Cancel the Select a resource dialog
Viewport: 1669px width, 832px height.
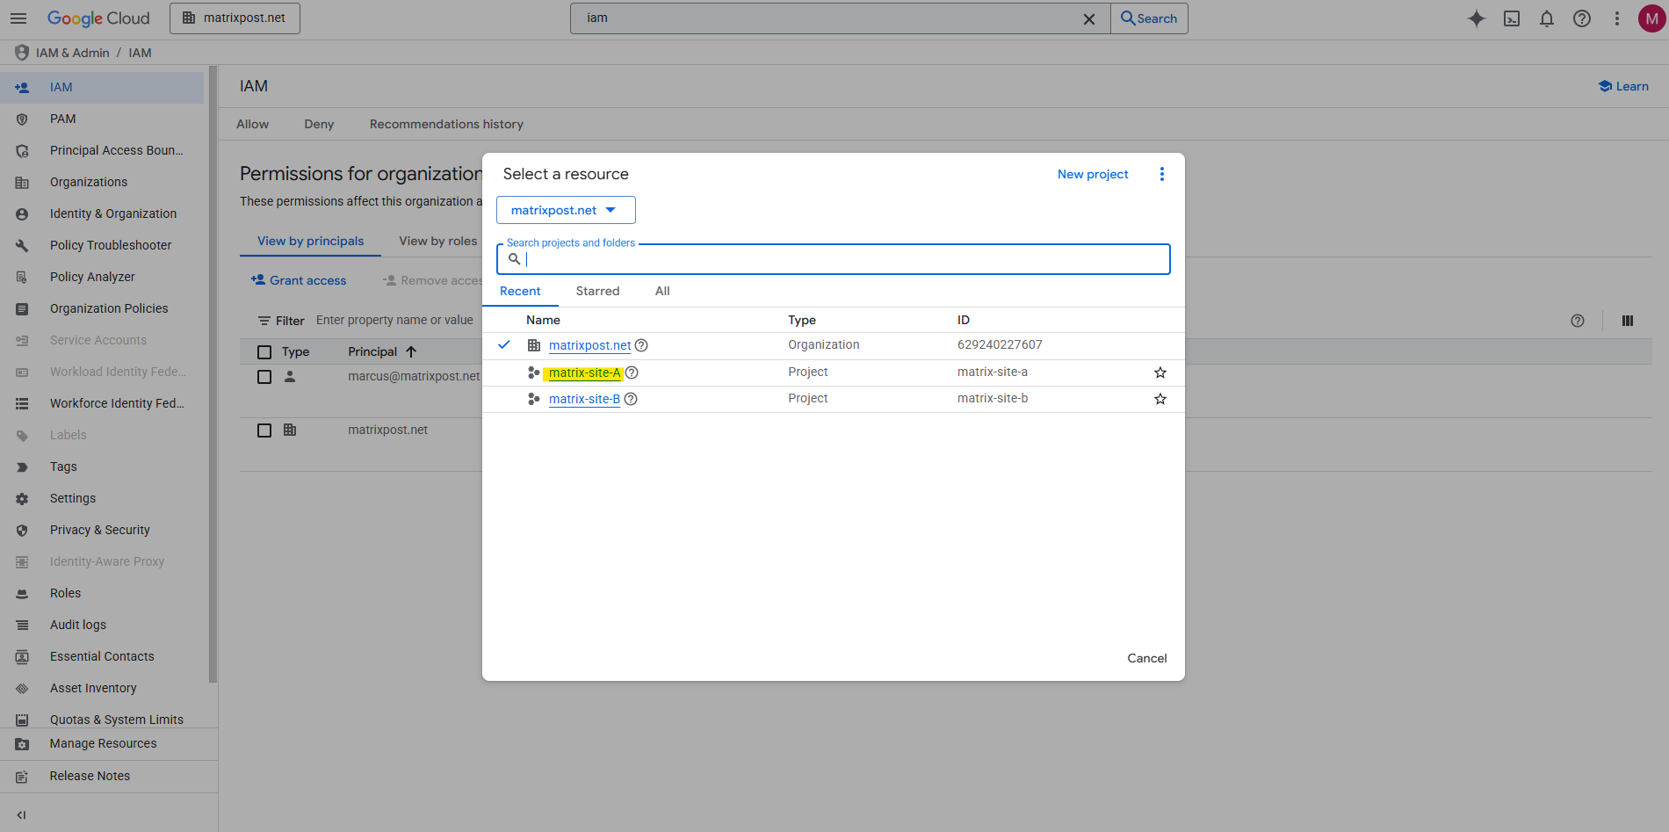1146,658
